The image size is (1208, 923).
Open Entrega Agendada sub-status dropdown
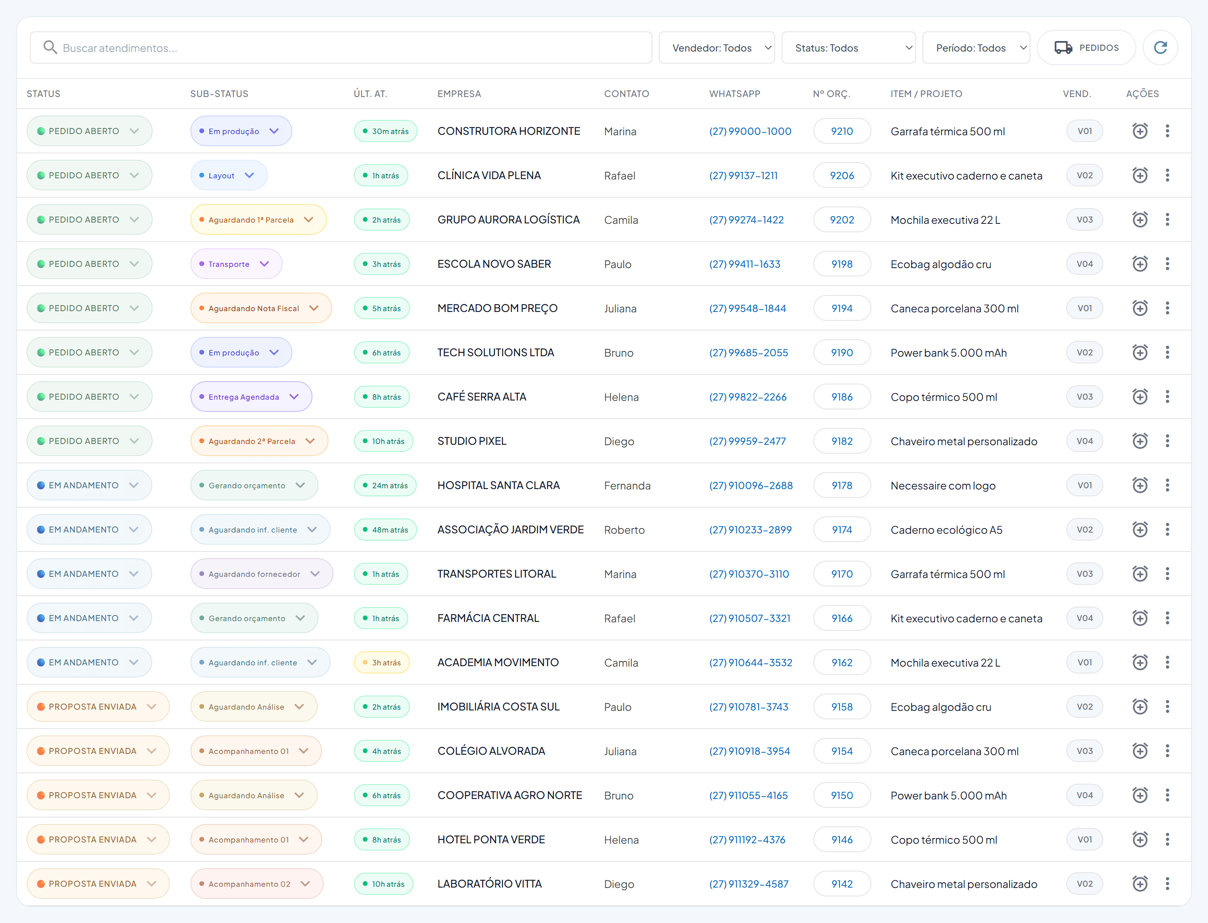coord(251,396)
